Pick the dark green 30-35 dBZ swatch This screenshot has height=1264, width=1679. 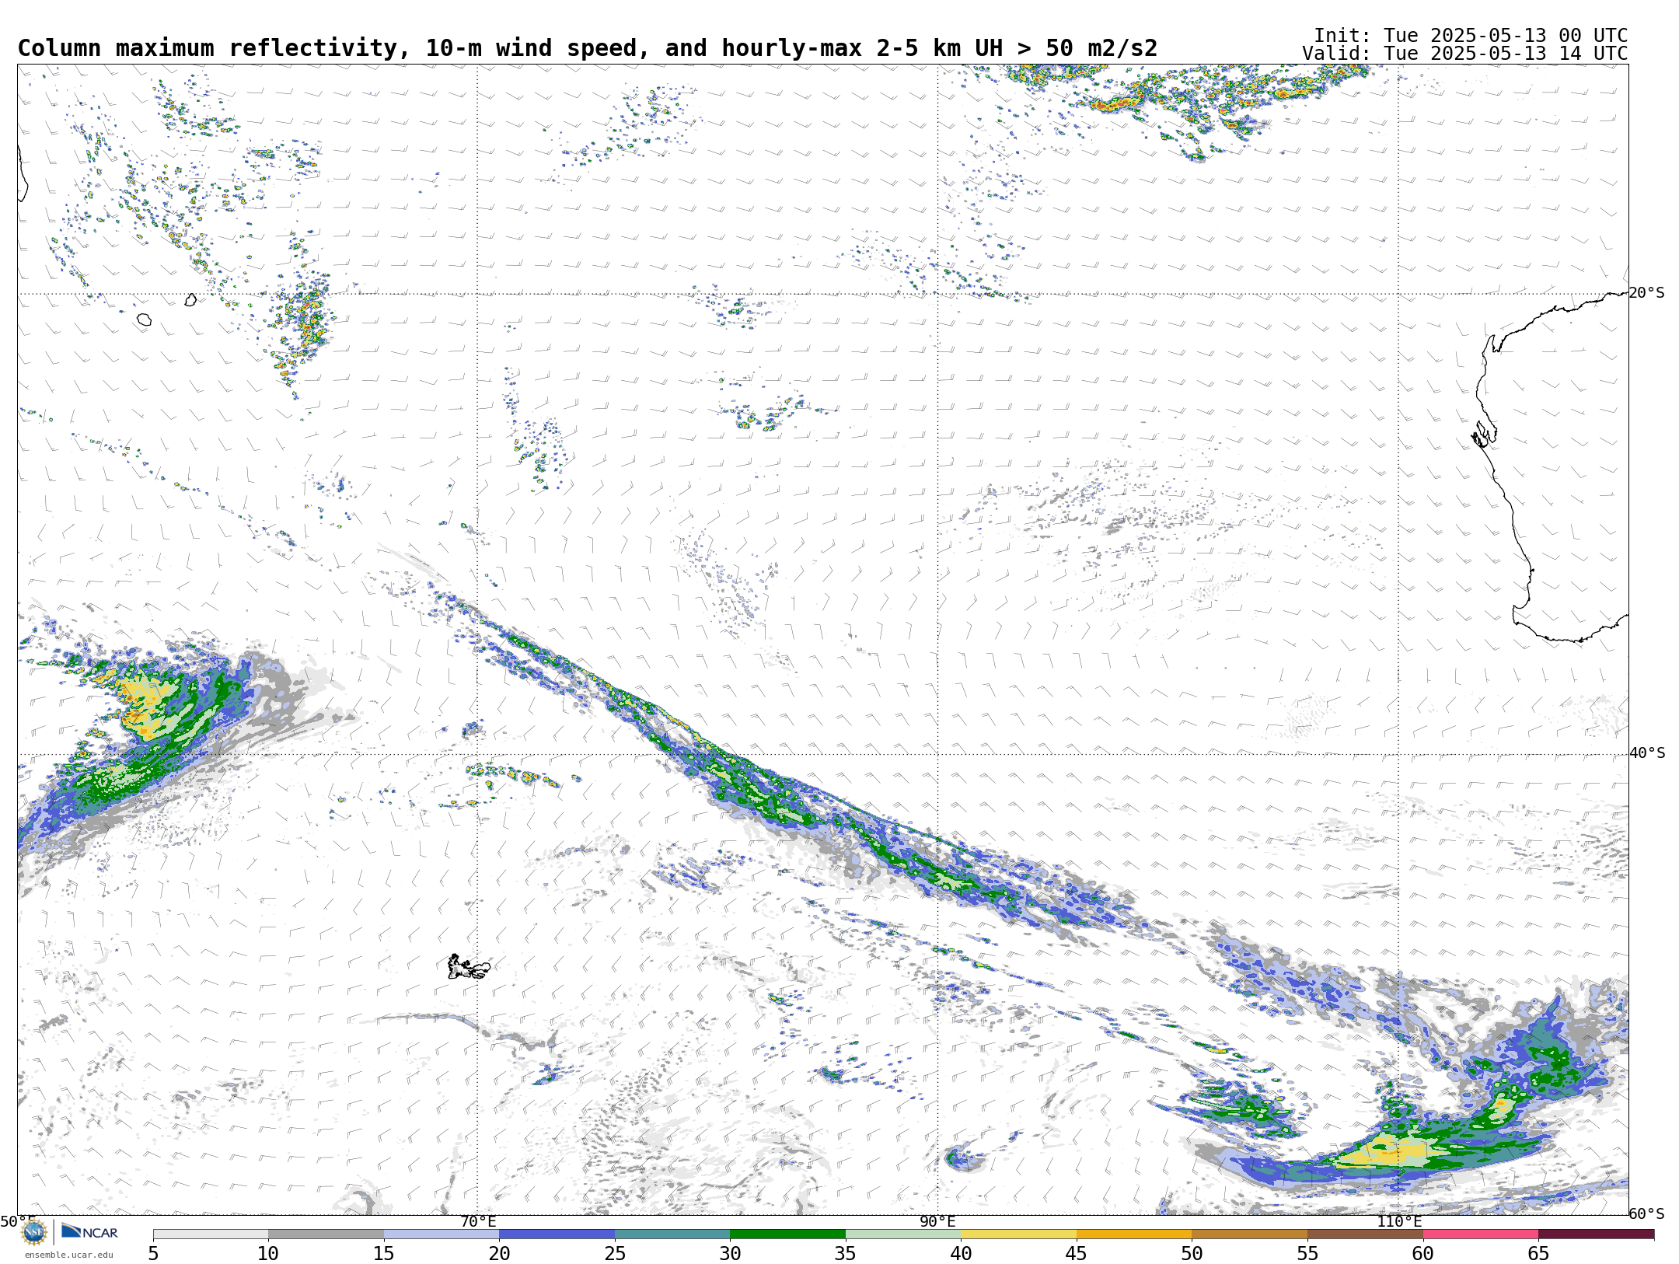tap(787, 1234)
